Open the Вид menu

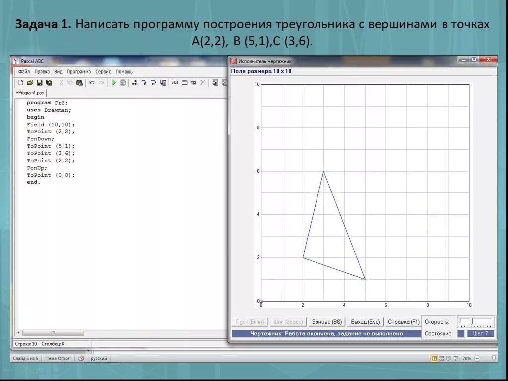click(58, 72)
